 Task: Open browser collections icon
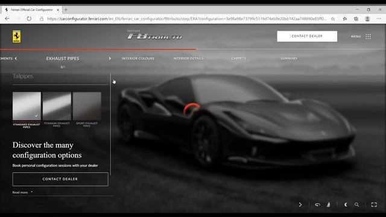pyautogui.click(x=356, y=19)
